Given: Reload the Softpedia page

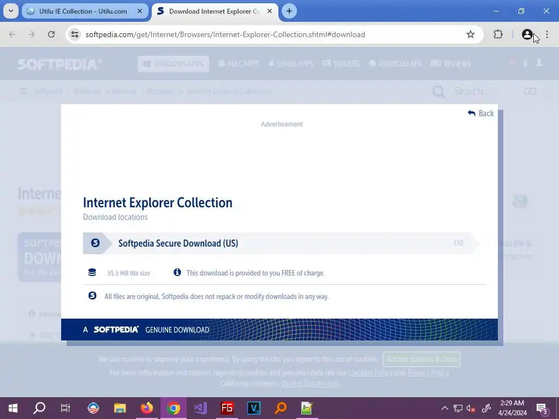Looking at the screenshot, I should coord(51,34).
